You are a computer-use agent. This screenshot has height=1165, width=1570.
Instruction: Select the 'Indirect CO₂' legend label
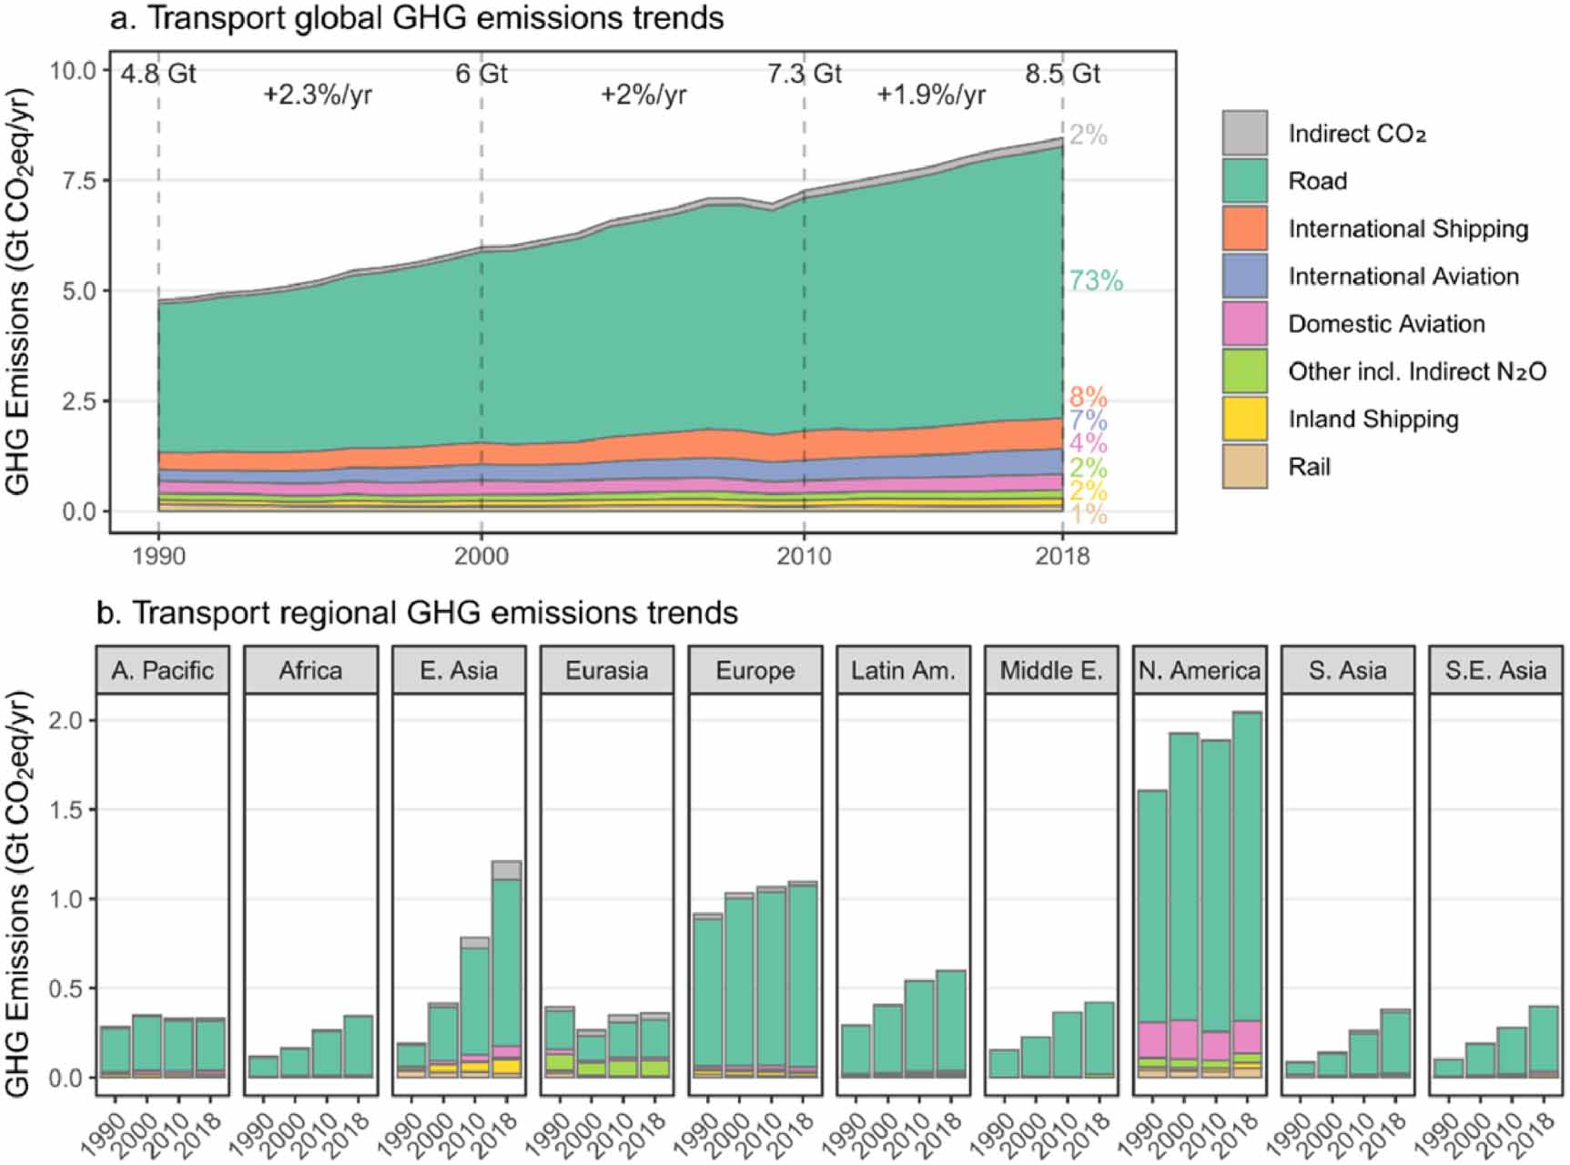point(1357,134)
